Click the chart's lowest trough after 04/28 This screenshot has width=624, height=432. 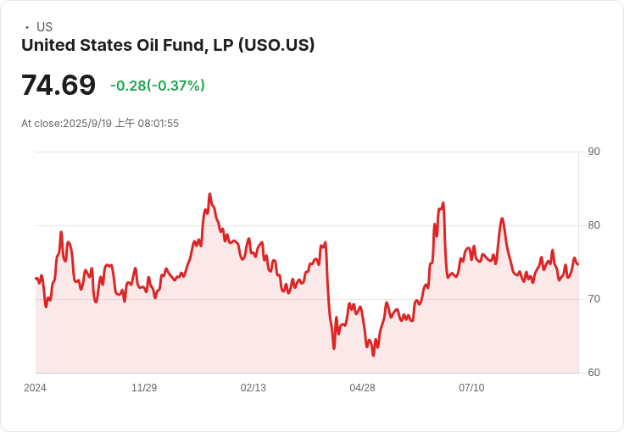point(373,355)
